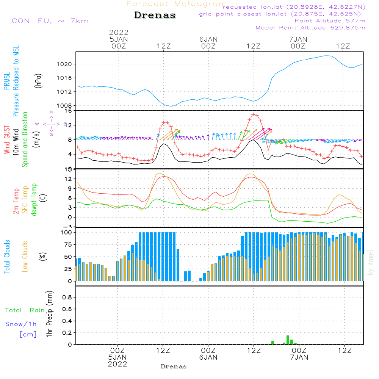Click the 'SFC Temp' orange label
Viewport: 379px width, 379px height.
tap(25, 200)
